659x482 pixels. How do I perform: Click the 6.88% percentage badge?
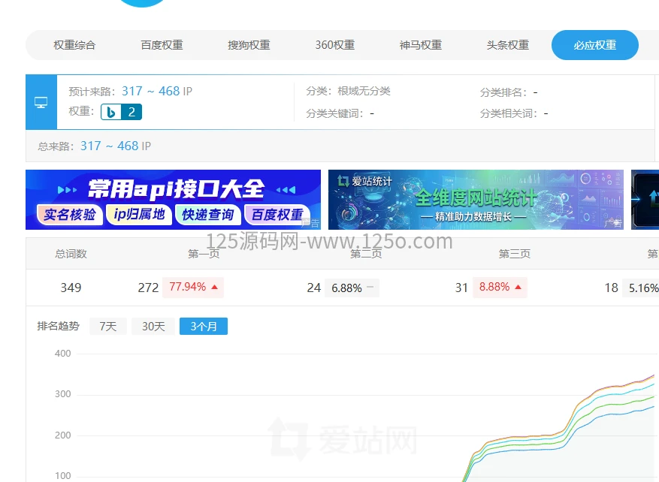[x=352, y=288]
